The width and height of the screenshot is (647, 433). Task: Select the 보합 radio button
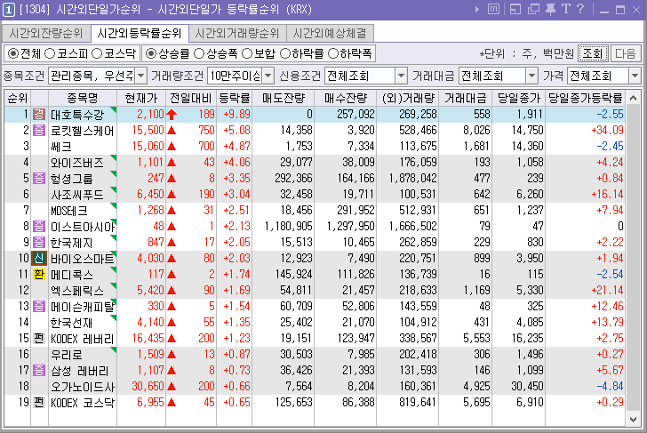pyautogui.click(x=247, y=53)
